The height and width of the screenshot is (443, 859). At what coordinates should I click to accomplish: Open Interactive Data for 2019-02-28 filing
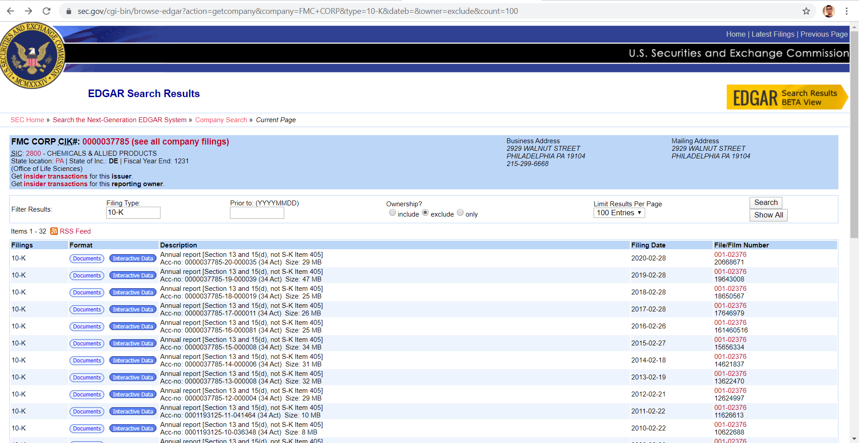(133, 276)
